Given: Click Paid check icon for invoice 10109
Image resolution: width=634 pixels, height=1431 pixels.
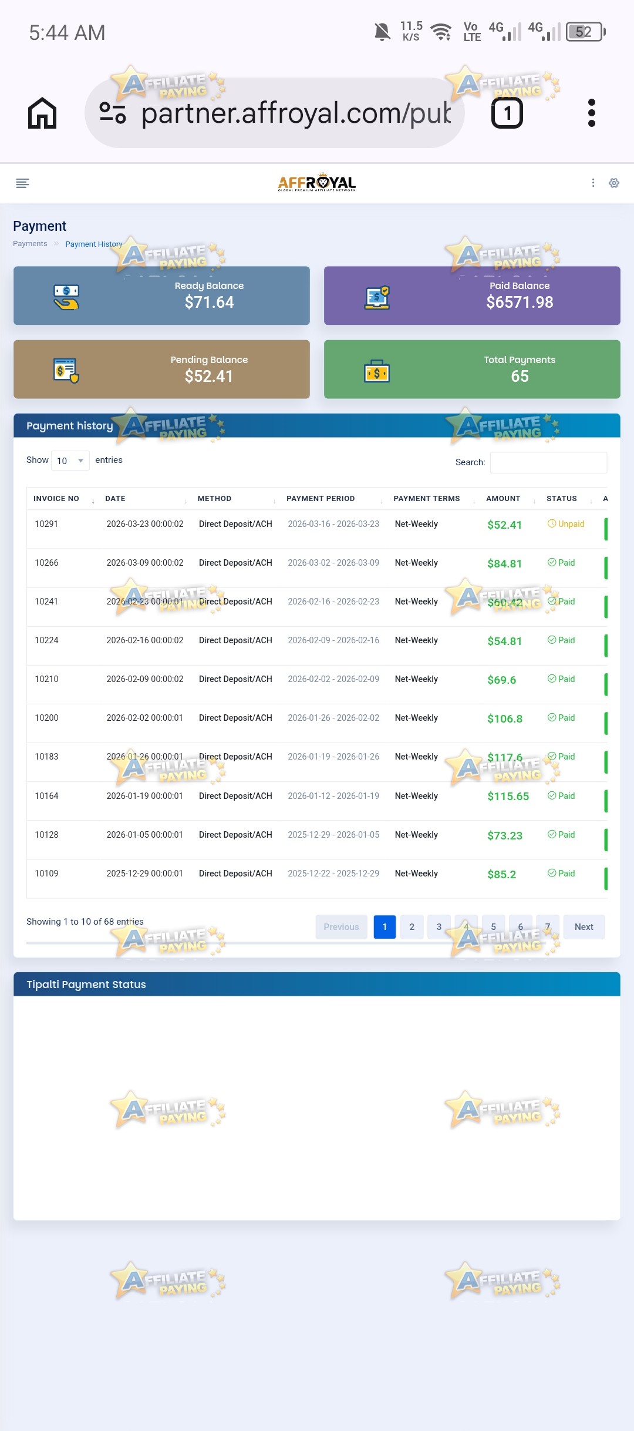Looking at the screenshot, I should pyautogui.click(x=552, y=873).
